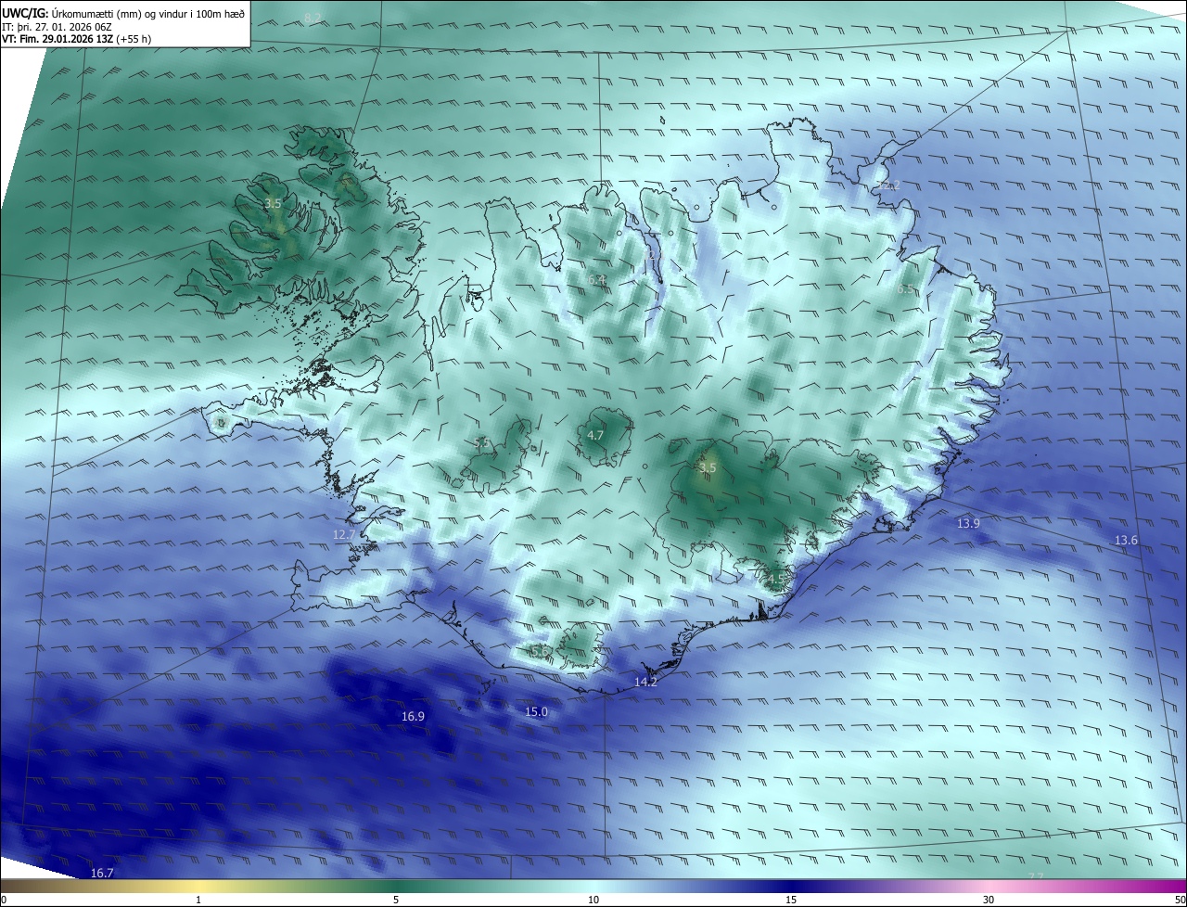Image resolution: width=1187 pixels, height=907 pixels.
Task: Select the 6.5 label in East Iceland
Action: [x=905, y=289]
